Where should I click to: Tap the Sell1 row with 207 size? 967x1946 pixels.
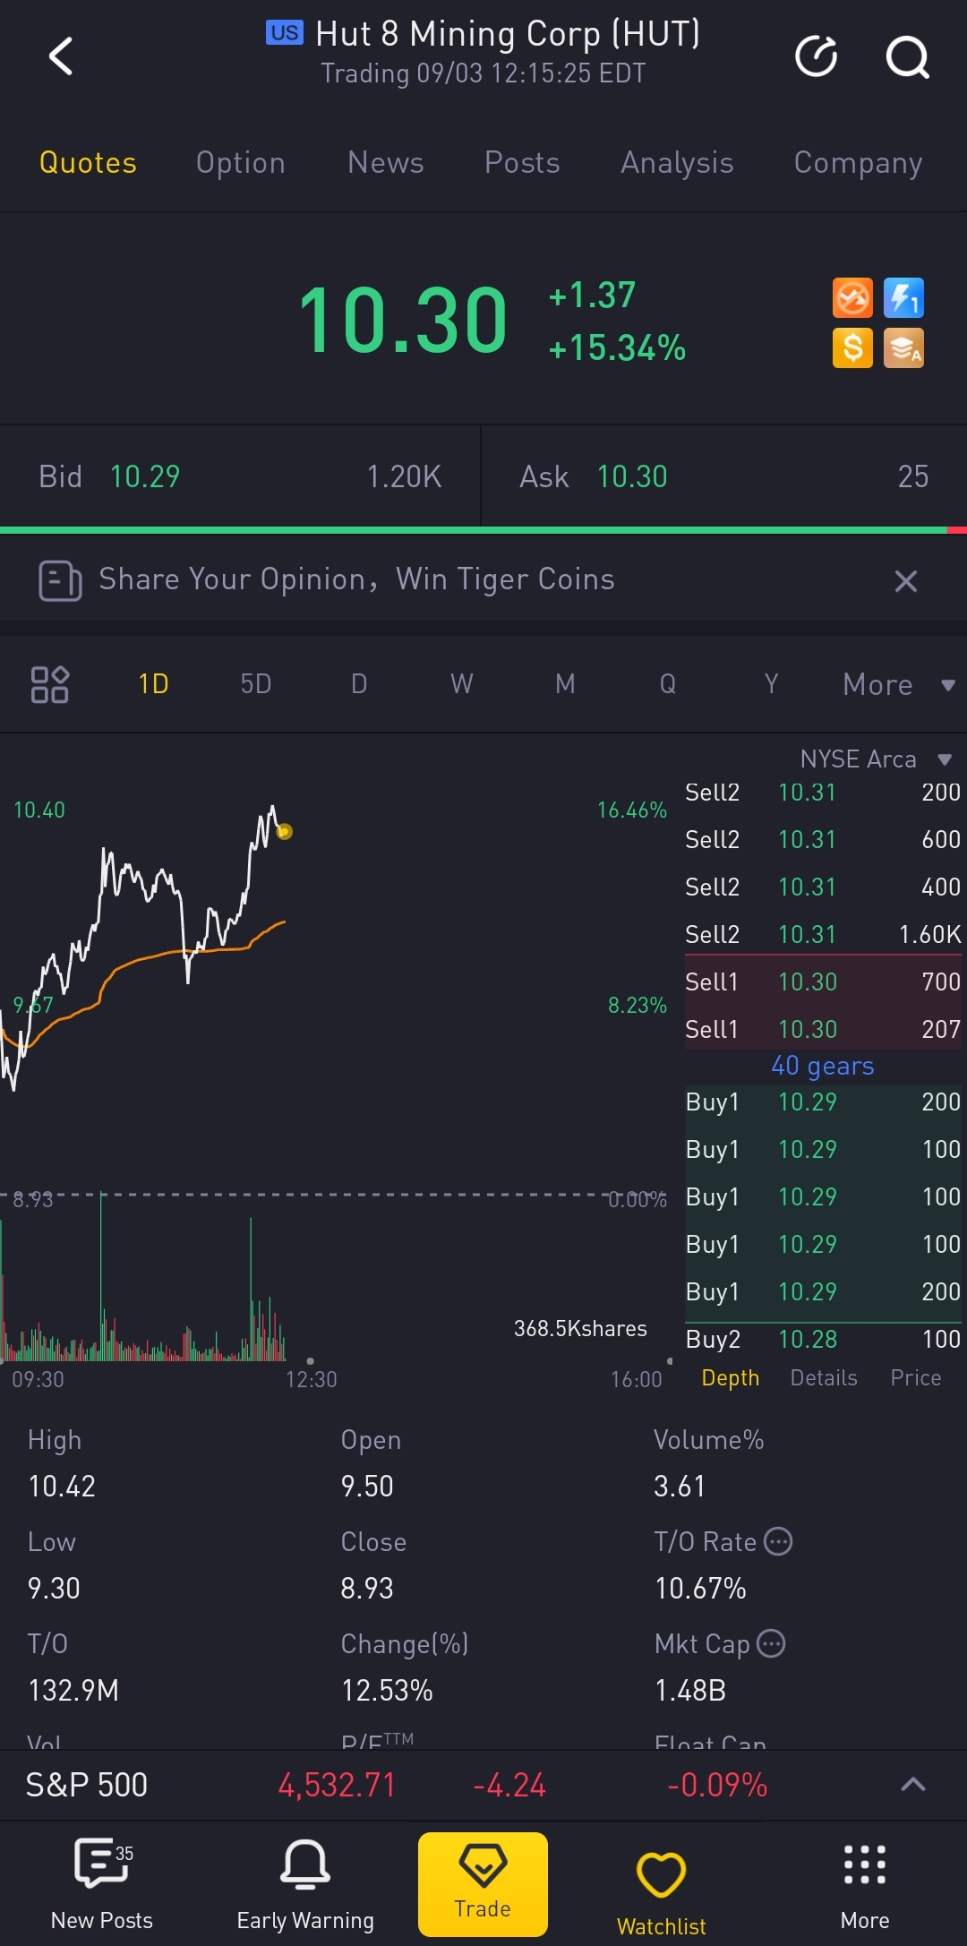(x=823, y=1030)
